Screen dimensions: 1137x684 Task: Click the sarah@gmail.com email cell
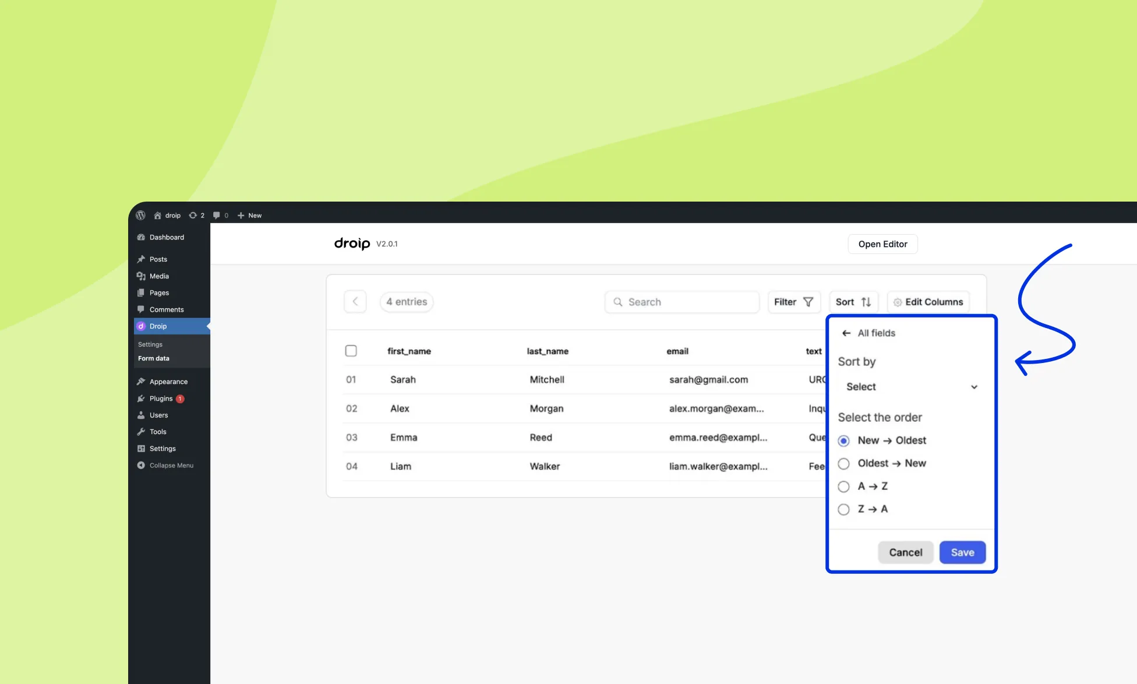point(708,380)
